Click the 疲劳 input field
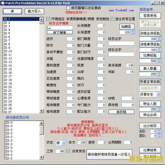165x165 pixels. tap(102, 143)
